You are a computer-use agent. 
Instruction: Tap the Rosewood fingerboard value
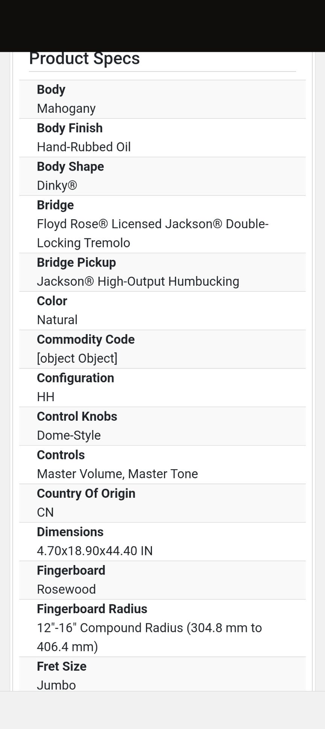point(66,590)
